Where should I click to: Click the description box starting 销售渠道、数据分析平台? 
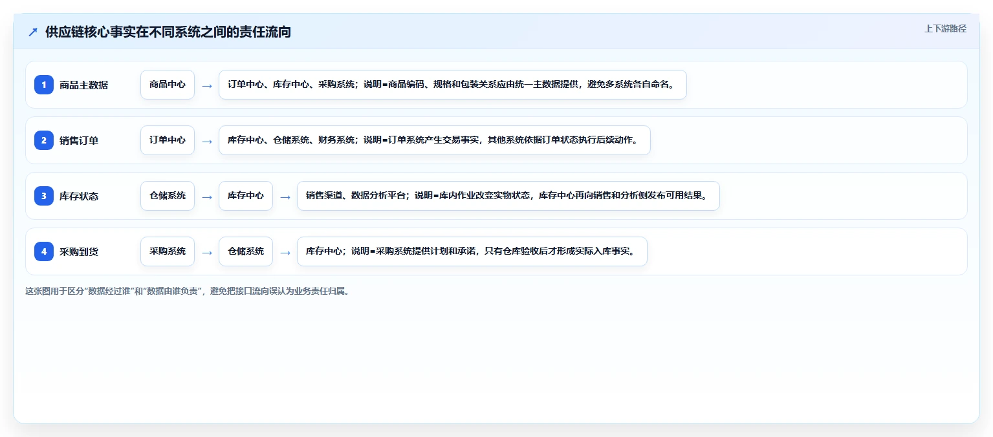[x=508, y=196]
